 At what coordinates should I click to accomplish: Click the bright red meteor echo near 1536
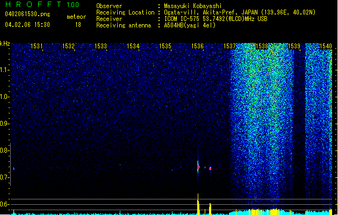(x=198, y=167)
